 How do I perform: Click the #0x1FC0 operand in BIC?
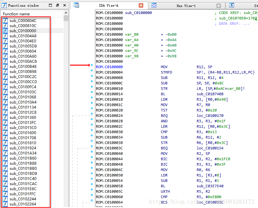[222, 159]
